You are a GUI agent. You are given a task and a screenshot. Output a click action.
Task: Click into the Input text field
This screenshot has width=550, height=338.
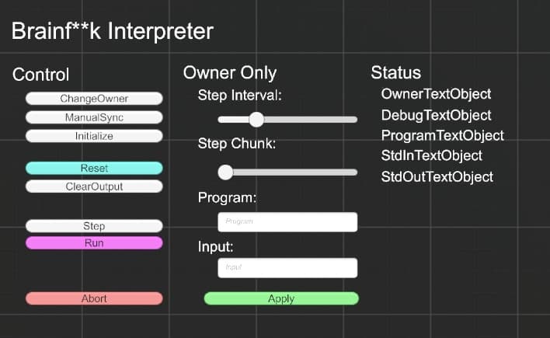pos(287,268)
